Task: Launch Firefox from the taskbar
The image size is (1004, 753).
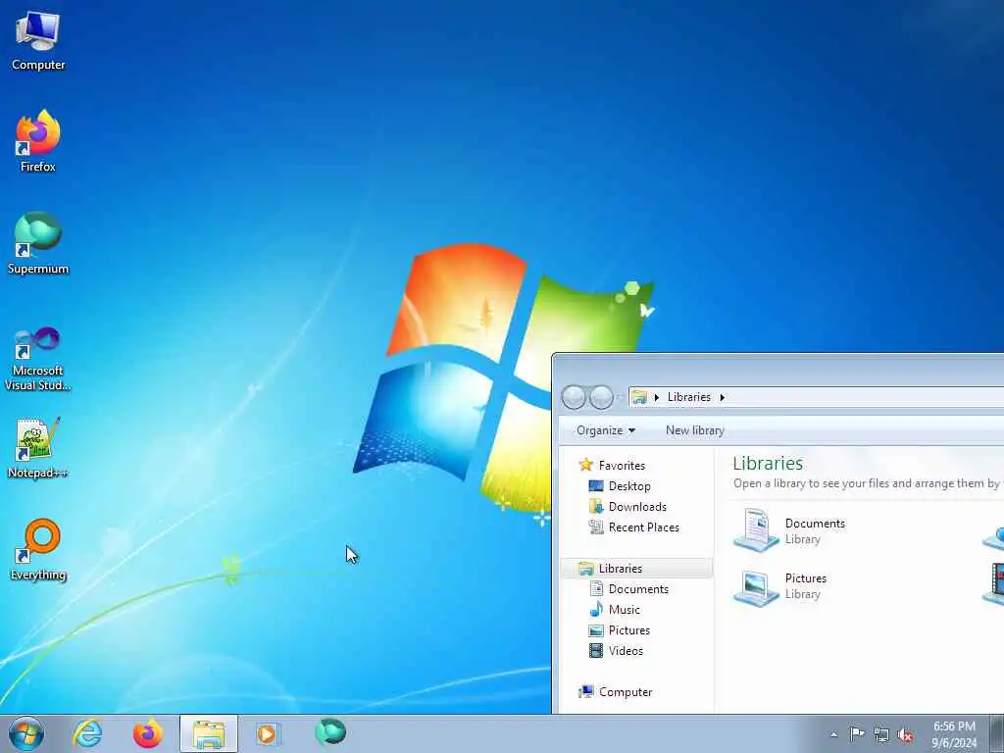Action: (148, 733)
